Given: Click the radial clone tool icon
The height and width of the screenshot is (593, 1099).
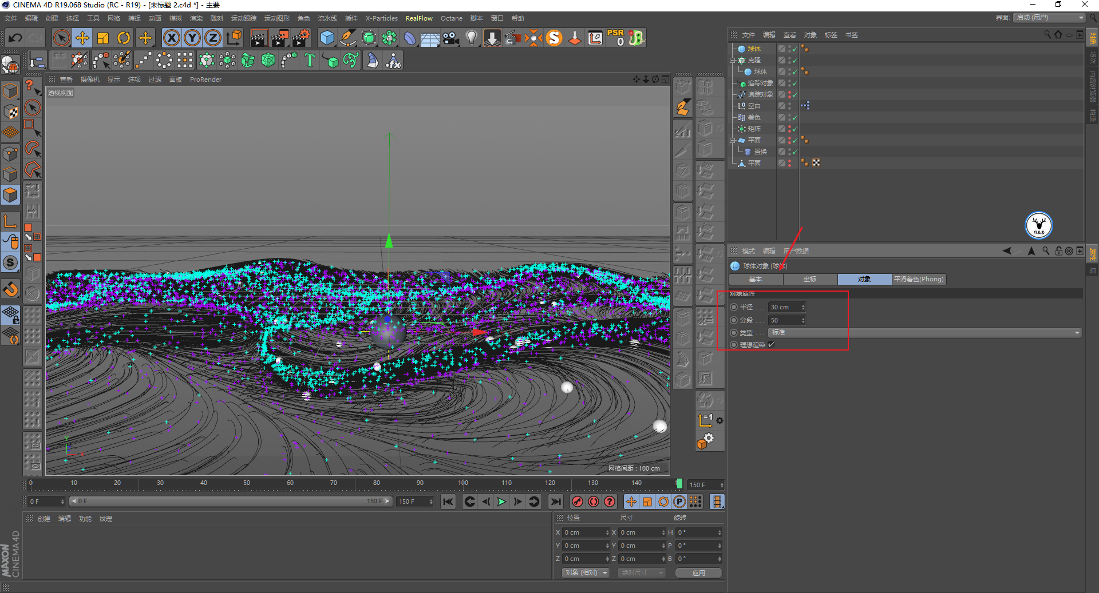Looking at the screenshot, I should 164,61.
